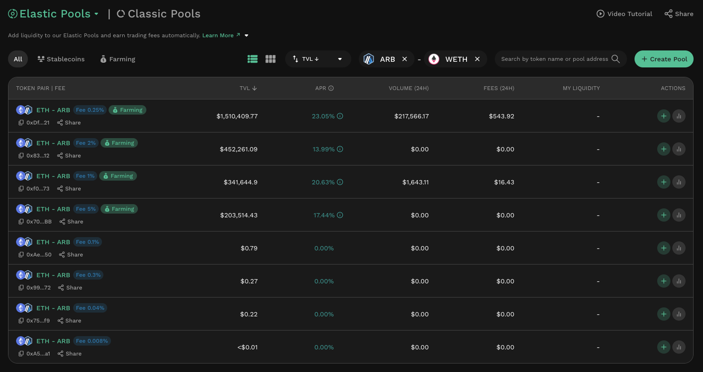This screenshot has height=372, width=703.
Task: Click volume value $217,566.17
Action: coord(412,116)
